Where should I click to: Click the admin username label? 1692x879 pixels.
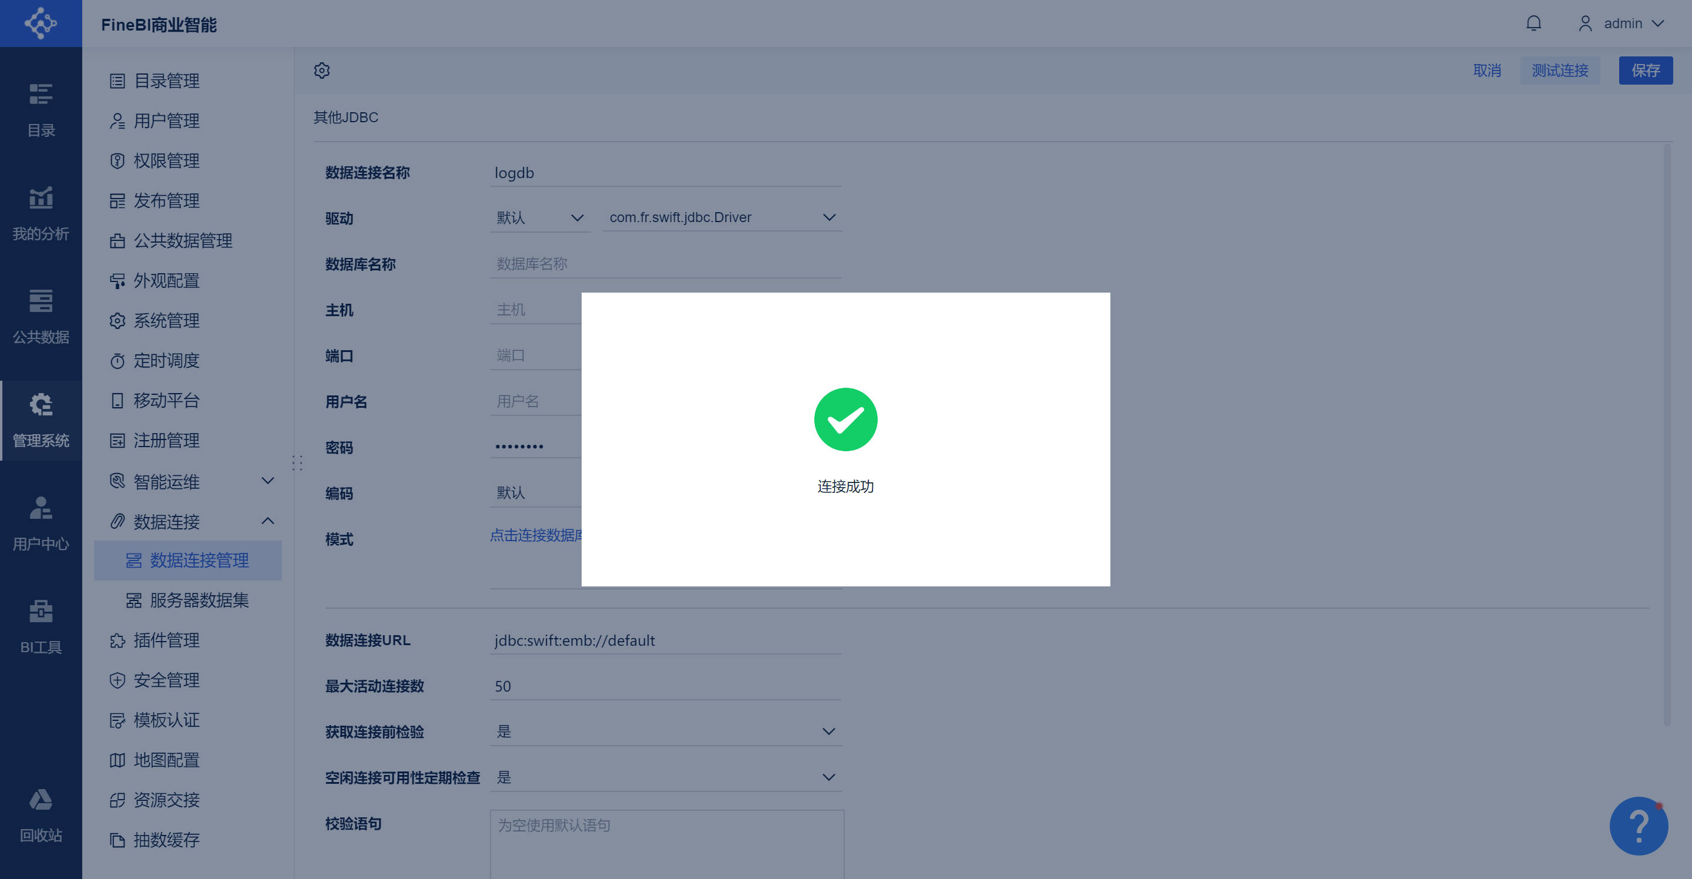pos(1622,24)
